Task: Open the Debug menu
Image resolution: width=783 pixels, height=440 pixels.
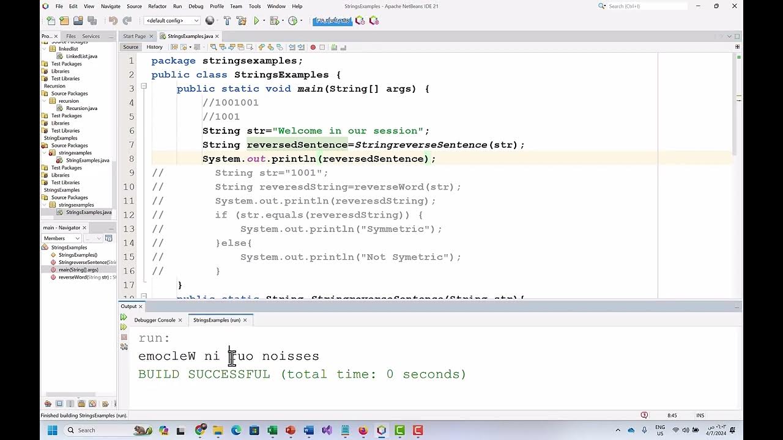Action: click(196, 6)
